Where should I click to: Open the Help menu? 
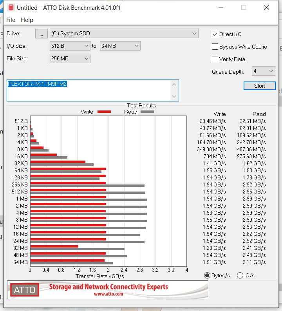tap(27, 20)
